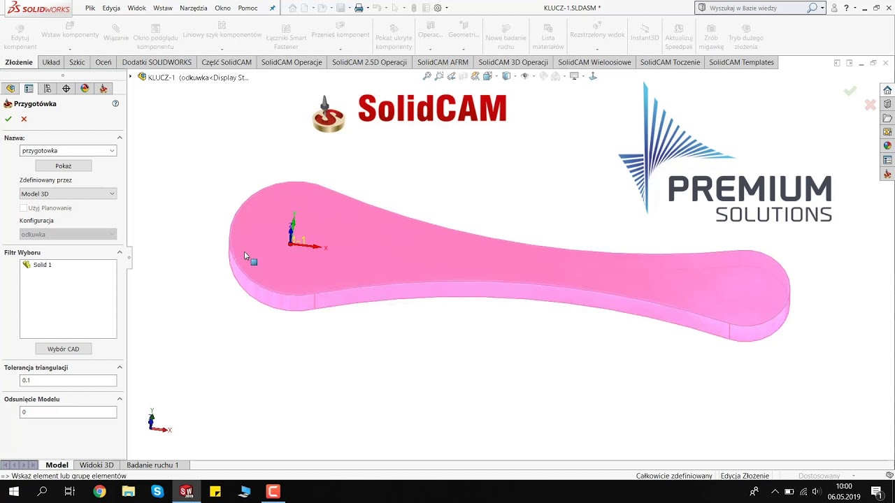Open Skype from the taskbar
This screenshot has height=503, width=895.
(x=157, y=492)
